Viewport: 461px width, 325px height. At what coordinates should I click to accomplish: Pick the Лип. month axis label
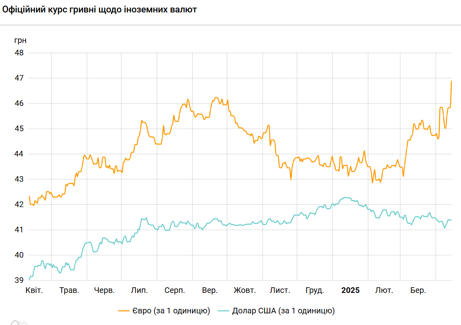139,290
